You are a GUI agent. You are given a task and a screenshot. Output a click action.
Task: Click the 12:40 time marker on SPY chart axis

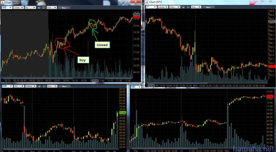[x=152, y=86]
